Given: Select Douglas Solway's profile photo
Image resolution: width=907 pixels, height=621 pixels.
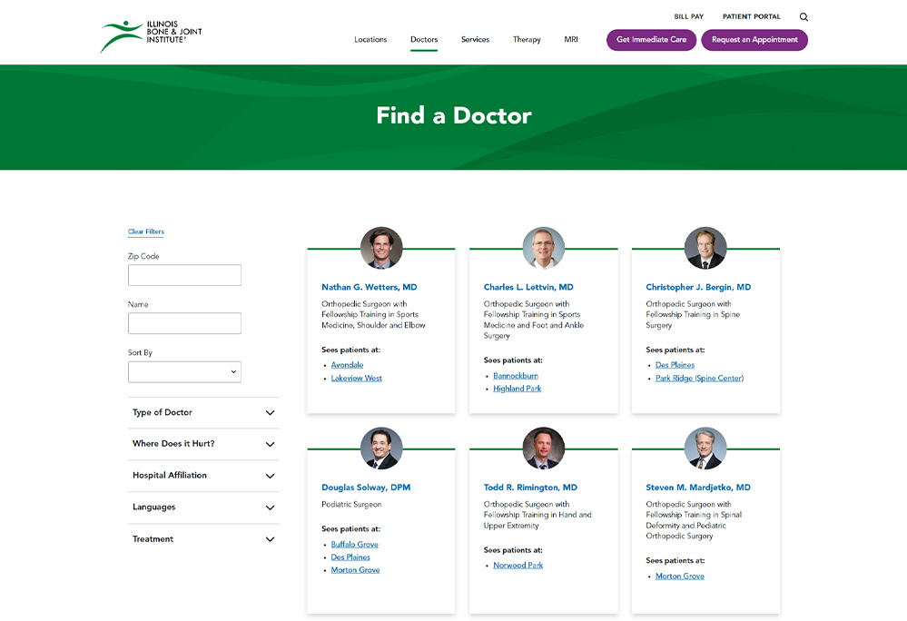Looking at the screenshot, I should (381, 448).
